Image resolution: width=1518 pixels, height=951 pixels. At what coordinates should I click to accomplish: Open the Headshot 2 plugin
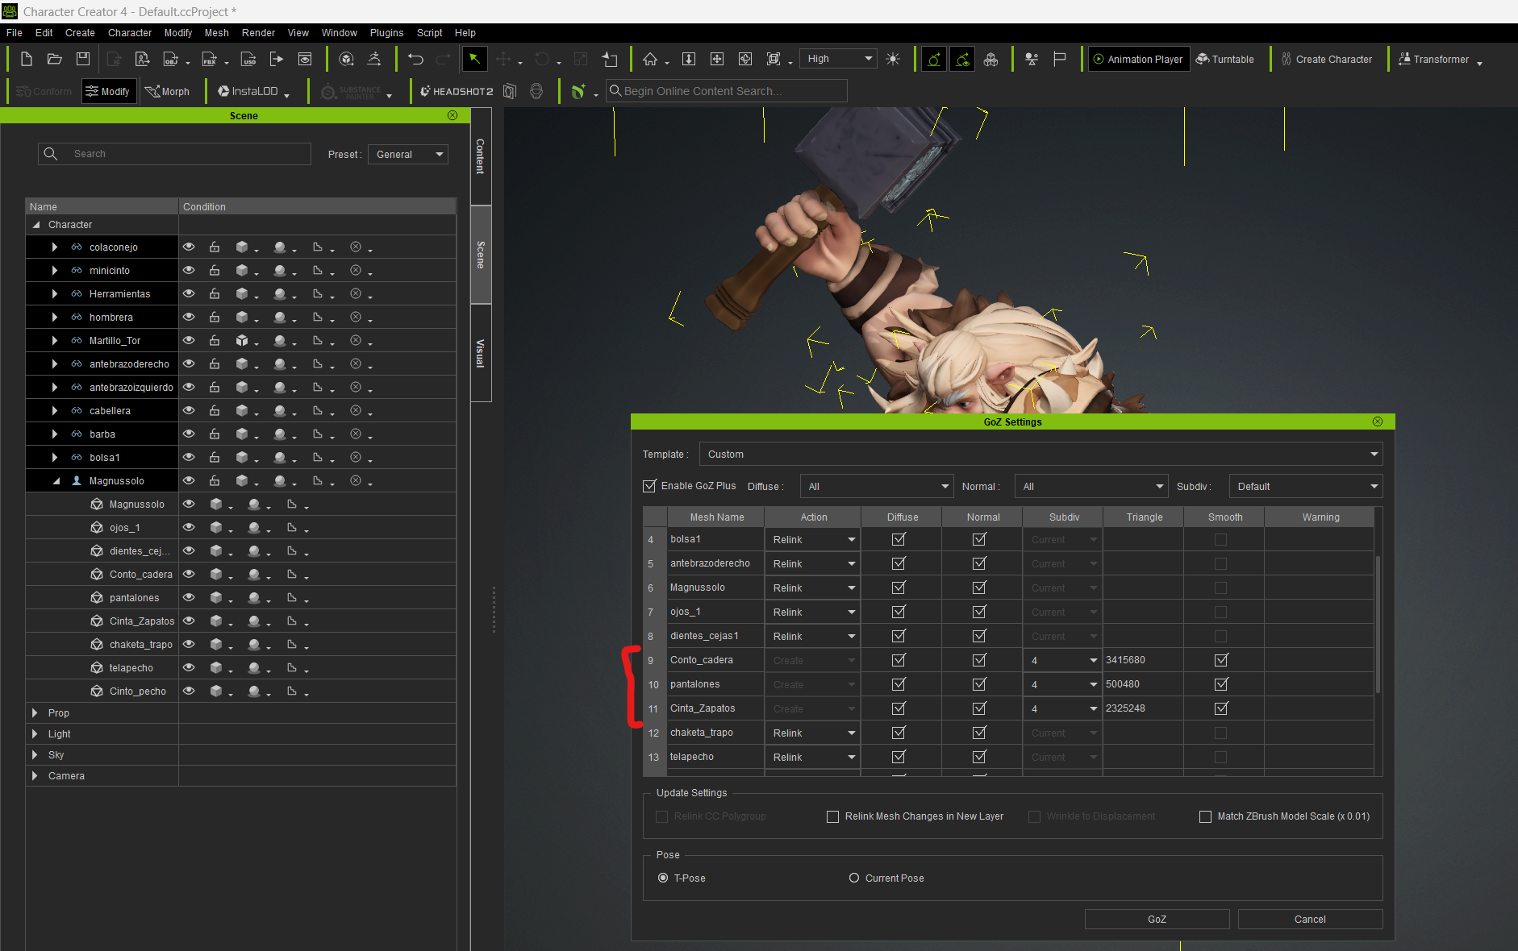pyautogui.click(x=457, y=91)
